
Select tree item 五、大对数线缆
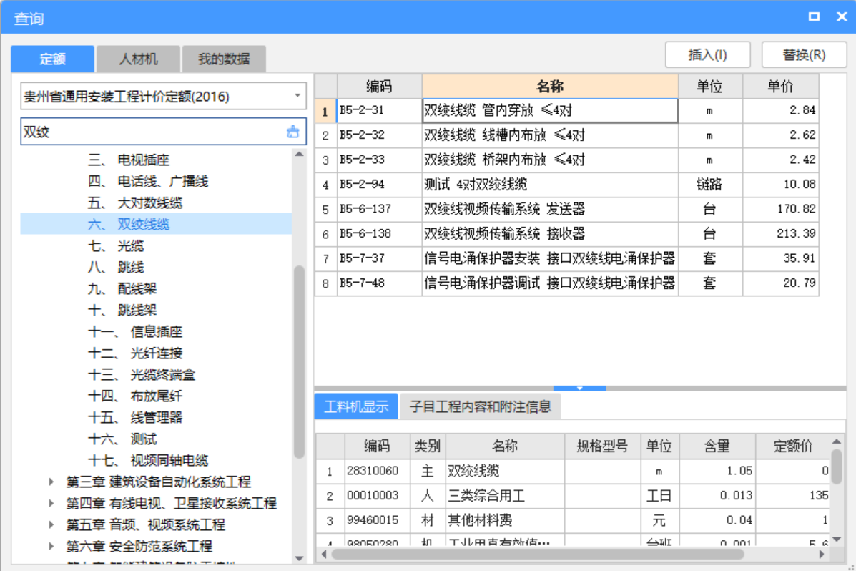click(x=135, y=202)
